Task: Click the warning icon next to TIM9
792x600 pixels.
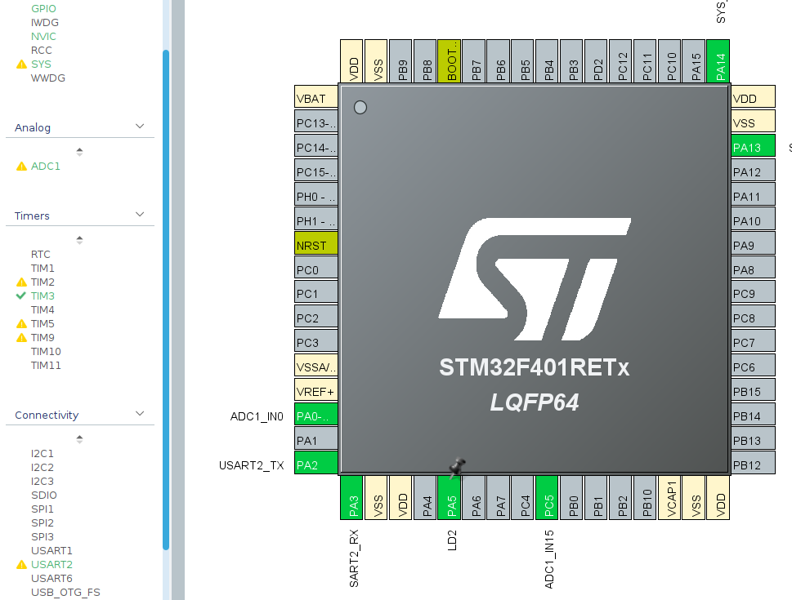Action: pos(20,337)
